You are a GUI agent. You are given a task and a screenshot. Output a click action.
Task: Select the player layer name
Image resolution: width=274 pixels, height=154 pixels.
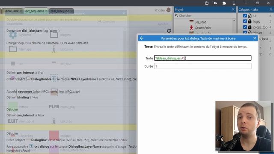(258, 33)
